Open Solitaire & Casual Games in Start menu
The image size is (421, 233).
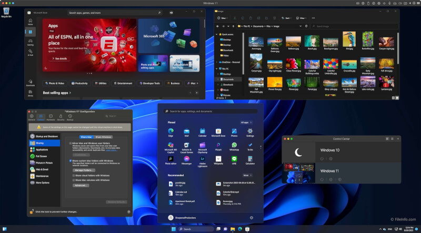[x=187, y=147]
